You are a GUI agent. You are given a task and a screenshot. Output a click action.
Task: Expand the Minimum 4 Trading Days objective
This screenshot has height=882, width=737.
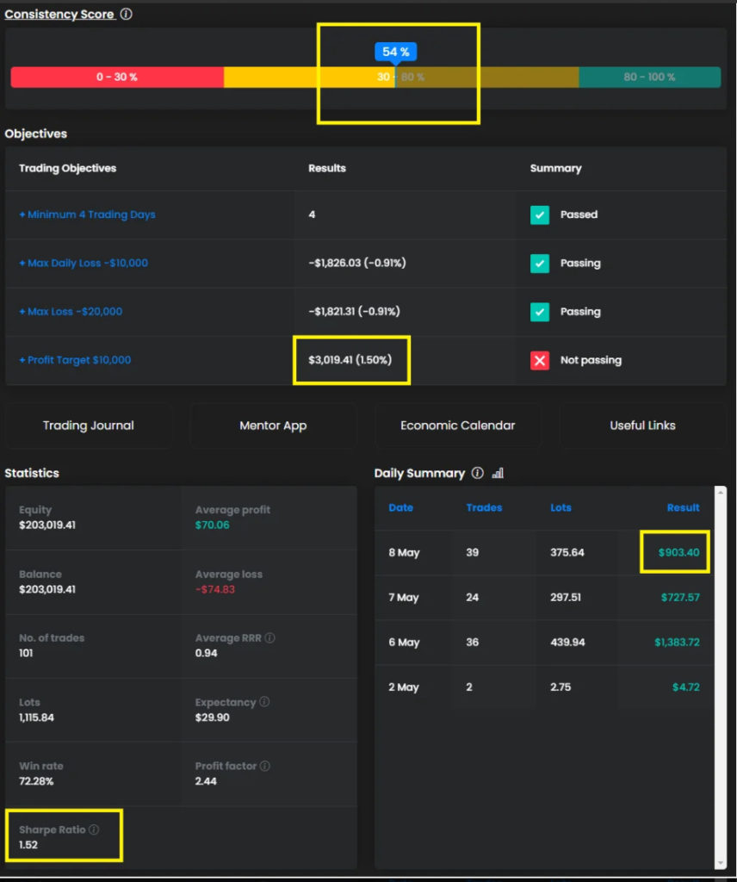pos(87,214)
